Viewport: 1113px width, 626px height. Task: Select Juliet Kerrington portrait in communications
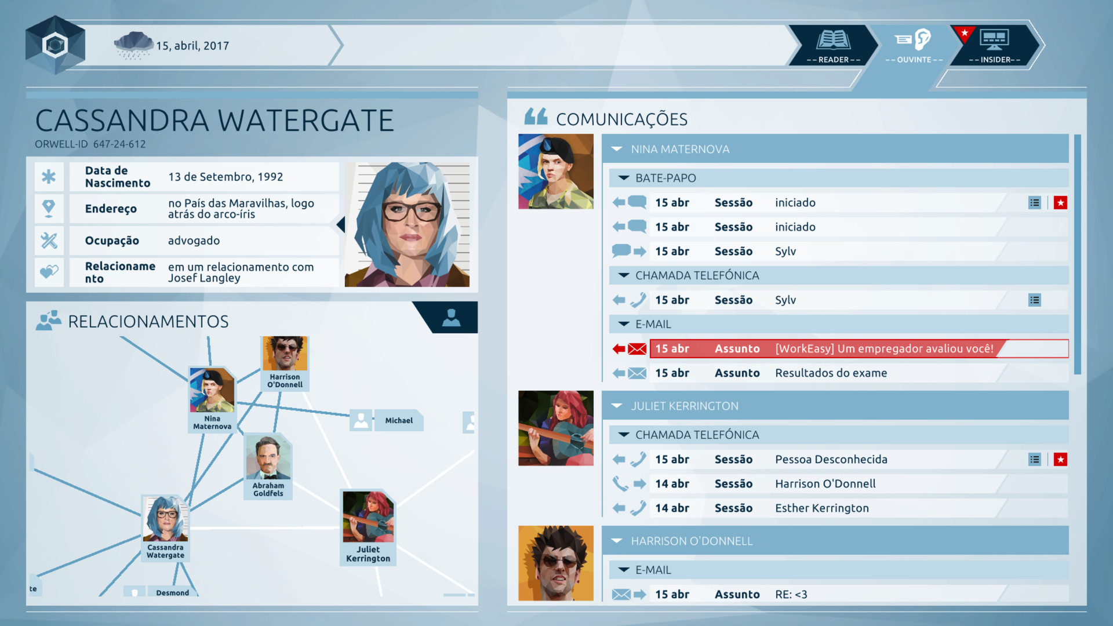tap(556, 428)
